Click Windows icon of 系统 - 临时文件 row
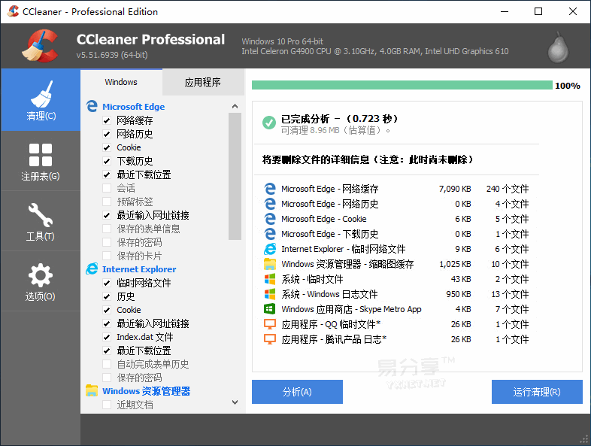The image size is (591, 446). 270,279
